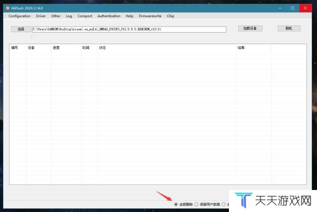Click the 时间 column header
The image size is (317, 212).
(x=86, y=48)
